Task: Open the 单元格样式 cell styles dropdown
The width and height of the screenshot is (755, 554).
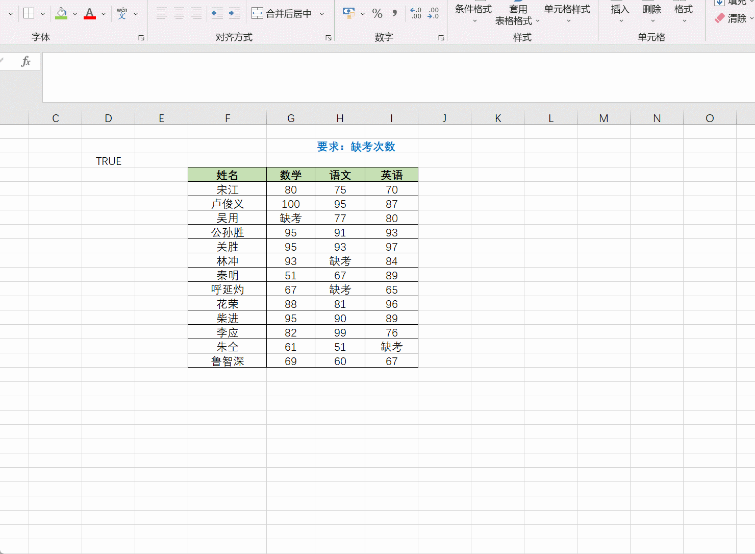Action: [566, 14]
